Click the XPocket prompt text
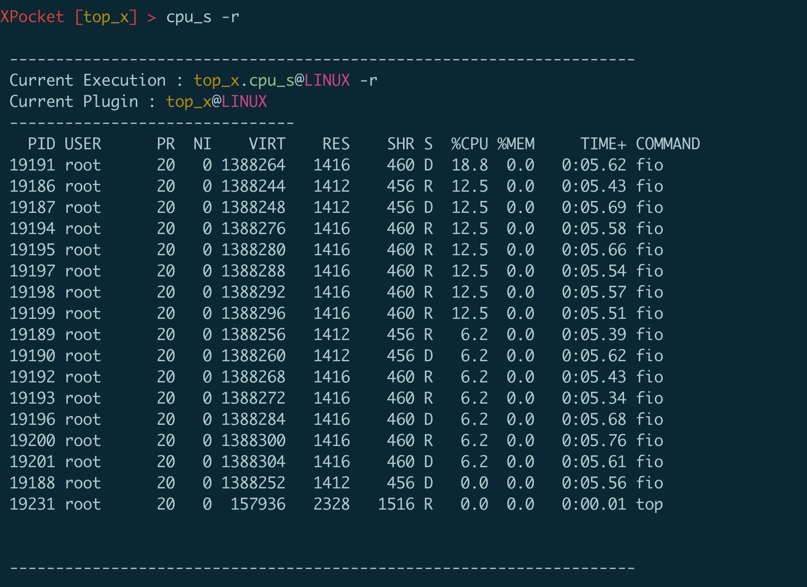This screenshot has width=807, height=587. [32, 17]
